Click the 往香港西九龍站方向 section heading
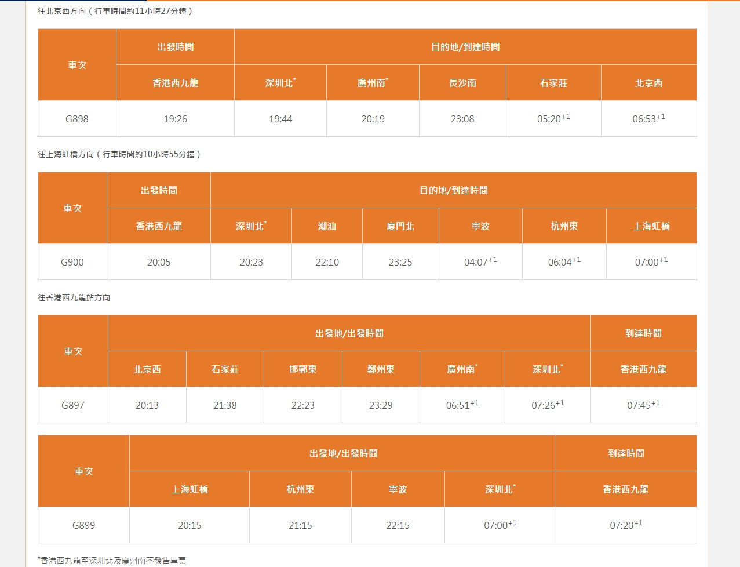Image resolution: width=740 pixels, height=567 pixels. (74, 297)
